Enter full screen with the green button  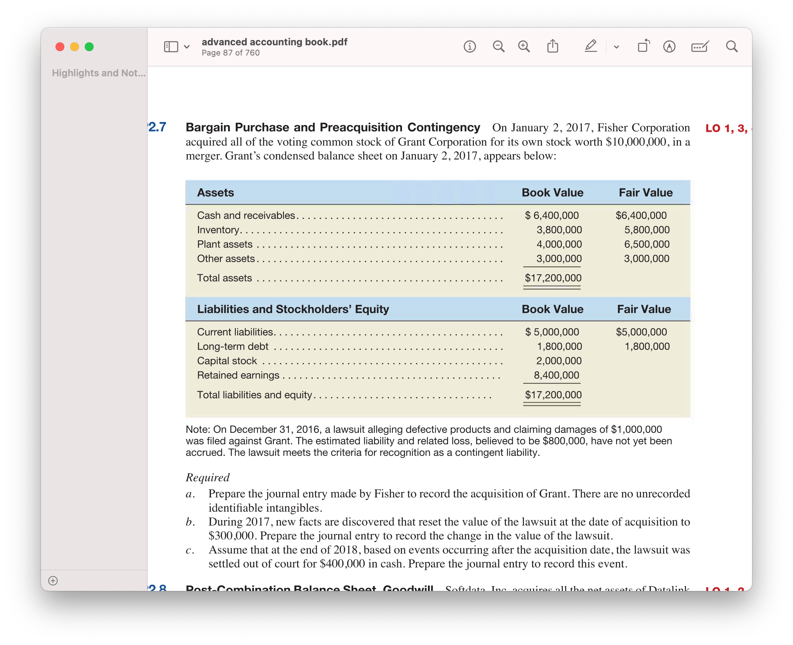(88, 46)
